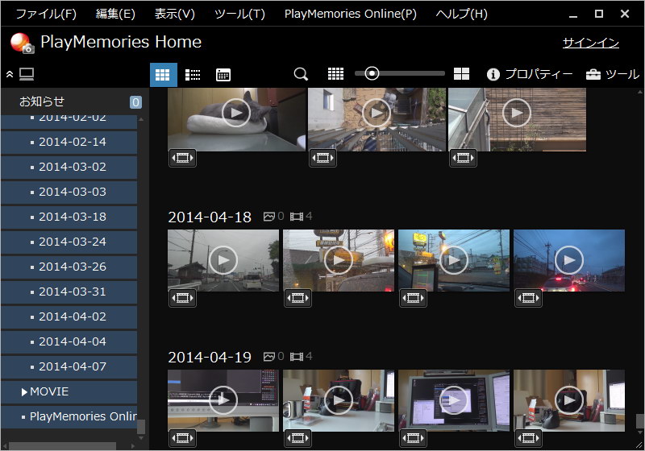Select 2014-04-07 in the folder tree
The height and width of the screenshot is (451, 645).
tap(72, 366)
